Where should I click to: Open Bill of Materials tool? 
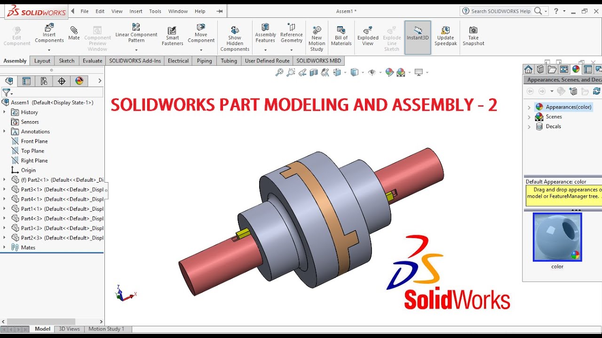(x=341, y=36)
